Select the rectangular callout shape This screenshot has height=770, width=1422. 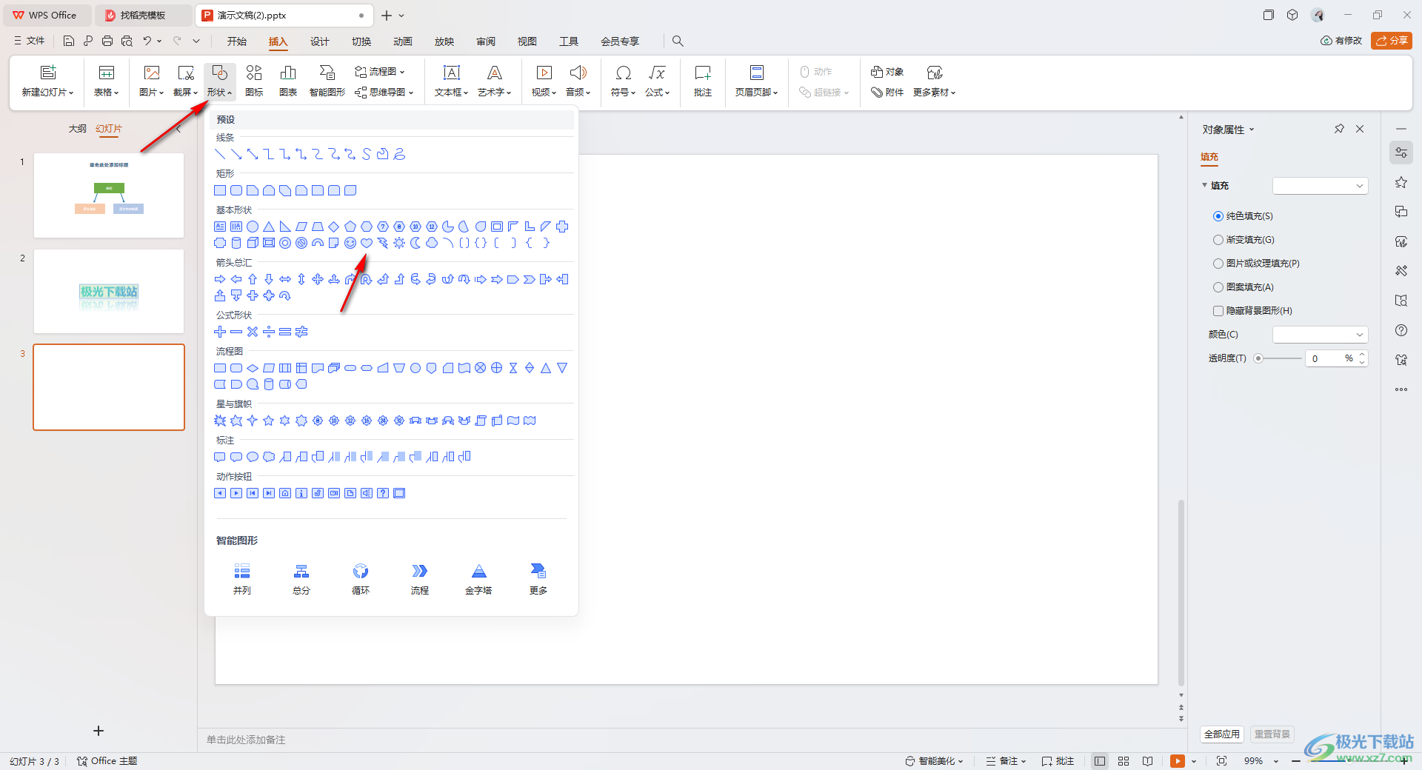point(220,457)
